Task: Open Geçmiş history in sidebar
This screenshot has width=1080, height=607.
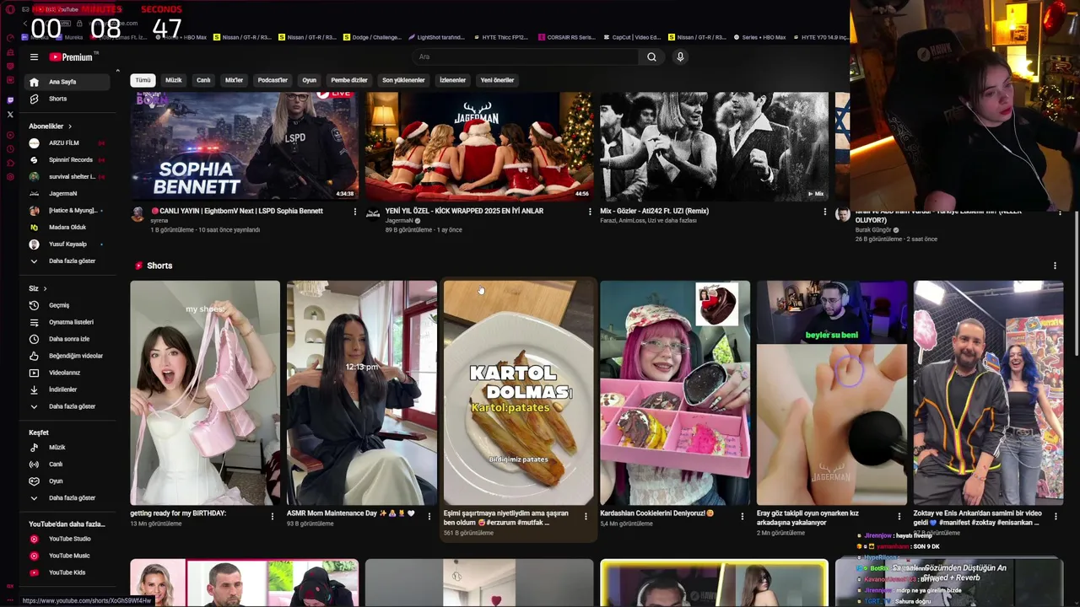Action: 67,305
